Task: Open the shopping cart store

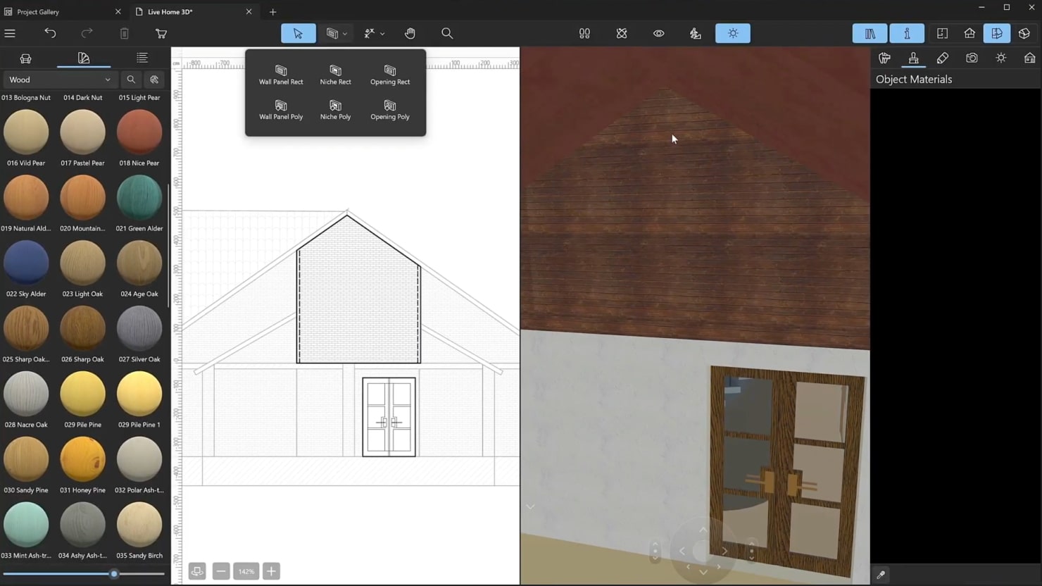Action: click(161, 33)
